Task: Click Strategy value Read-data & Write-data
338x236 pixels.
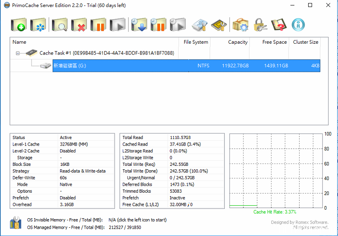Action: pos(83,171)
